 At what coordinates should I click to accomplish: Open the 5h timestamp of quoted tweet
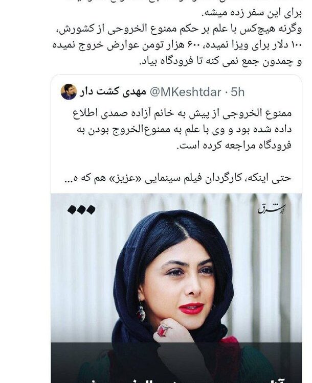pyautogui.click(x=237, y=92)
